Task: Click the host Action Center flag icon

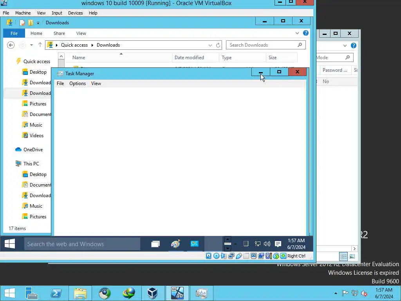Action: tap(345, 293)
